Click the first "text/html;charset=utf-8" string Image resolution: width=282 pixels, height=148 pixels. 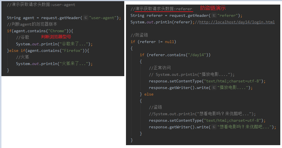click(x=232, y=81)
